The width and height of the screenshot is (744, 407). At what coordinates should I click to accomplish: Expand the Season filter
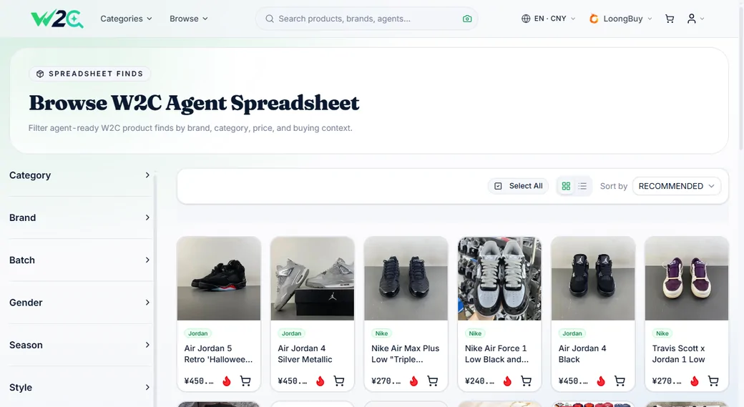point(79,345)
